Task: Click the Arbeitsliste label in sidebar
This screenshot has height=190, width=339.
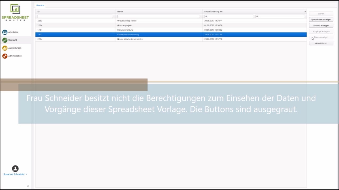Action: 13,32
